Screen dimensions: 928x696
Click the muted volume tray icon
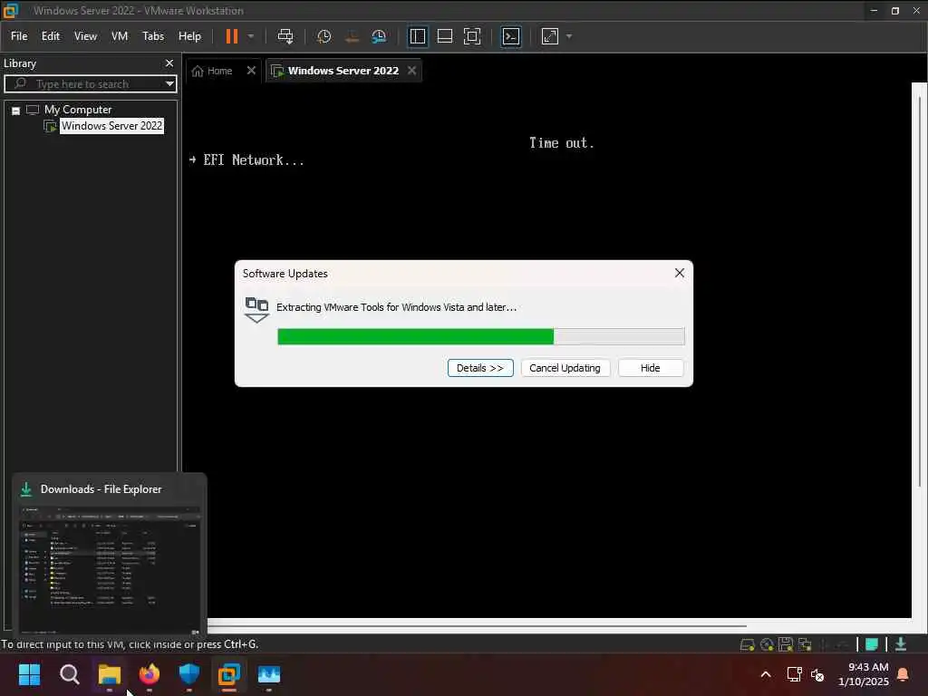coord(817,674)
